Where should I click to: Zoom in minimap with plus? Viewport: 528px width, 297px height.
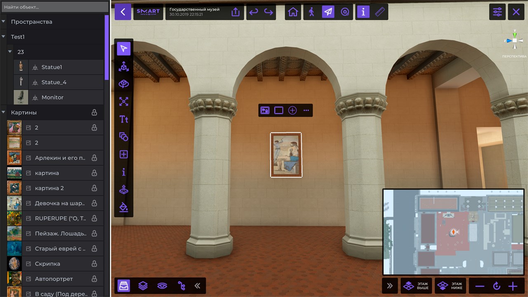pos(513,286)
